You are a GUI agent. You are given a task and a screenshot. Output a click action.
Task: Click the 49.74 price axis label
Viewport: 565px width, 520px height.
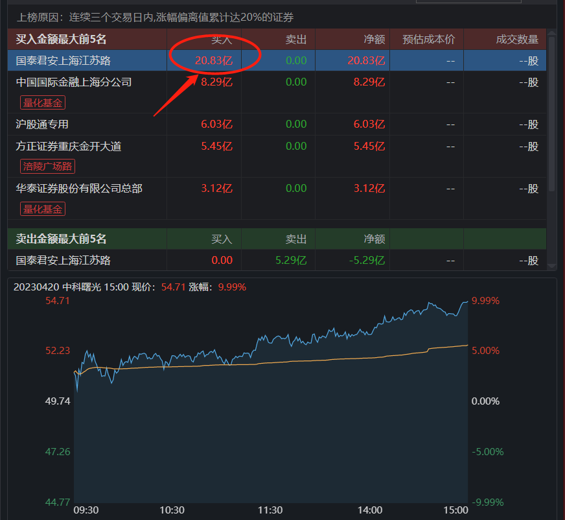click(58, 401)
